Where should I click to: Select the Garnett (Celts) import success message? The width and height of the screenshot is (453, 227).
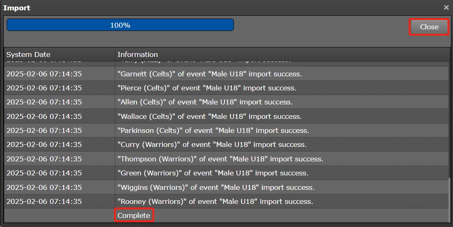[x=210, y=74]
